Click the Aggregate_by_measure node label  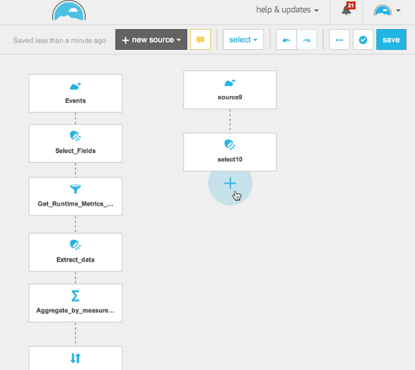click(x=75, y=311)
